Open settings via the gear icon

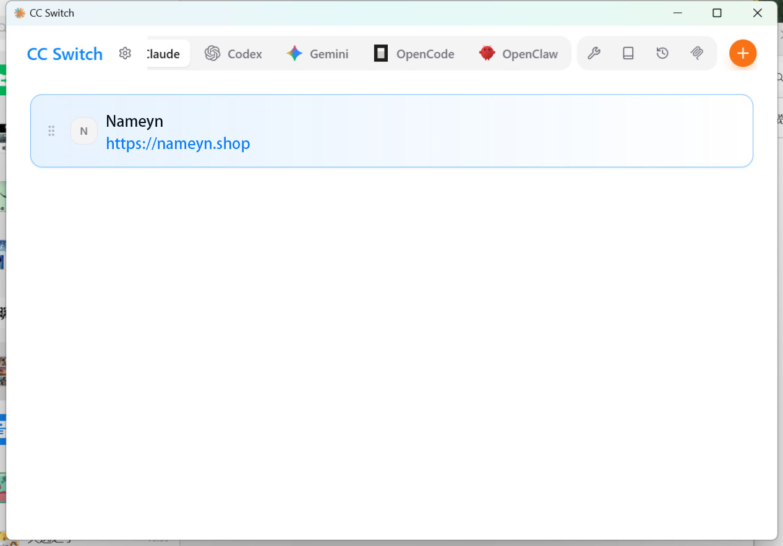pyautogui.click(x=125, y=53)
